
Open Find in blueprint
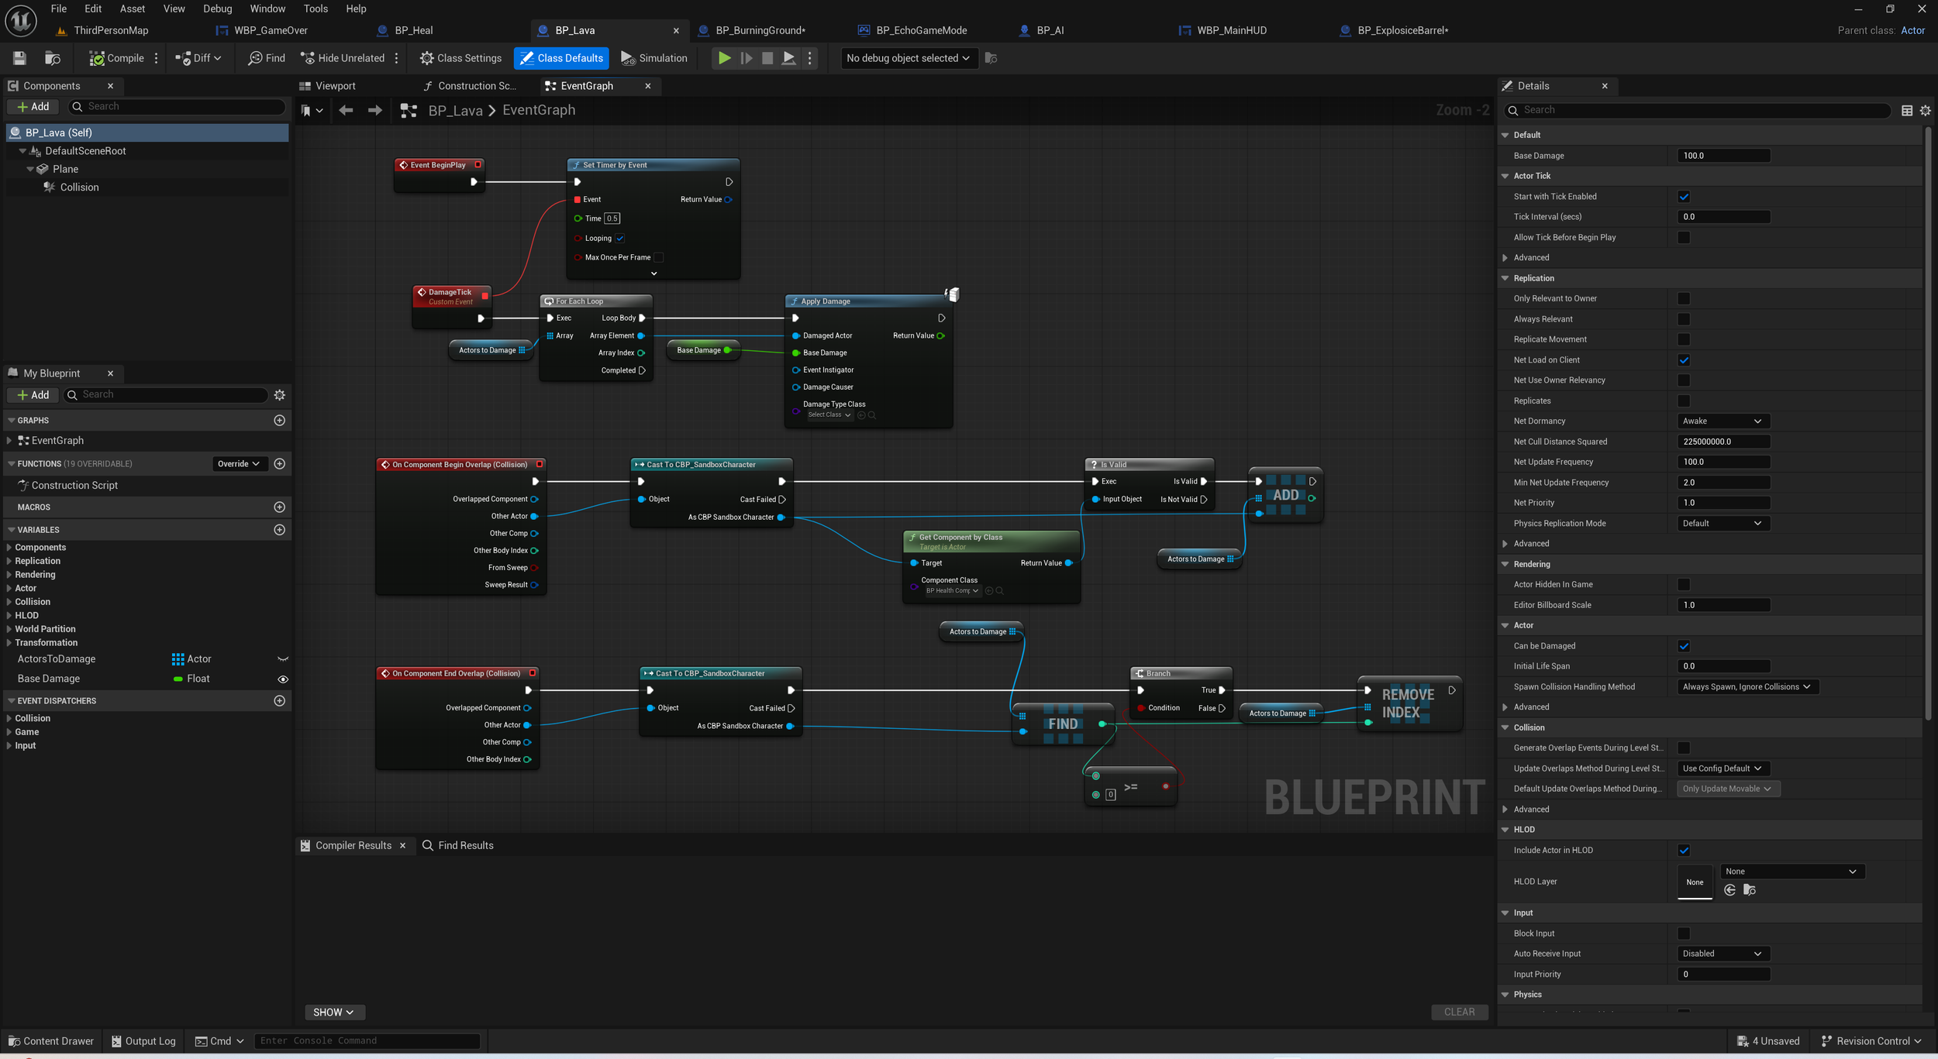pos(267,58)
